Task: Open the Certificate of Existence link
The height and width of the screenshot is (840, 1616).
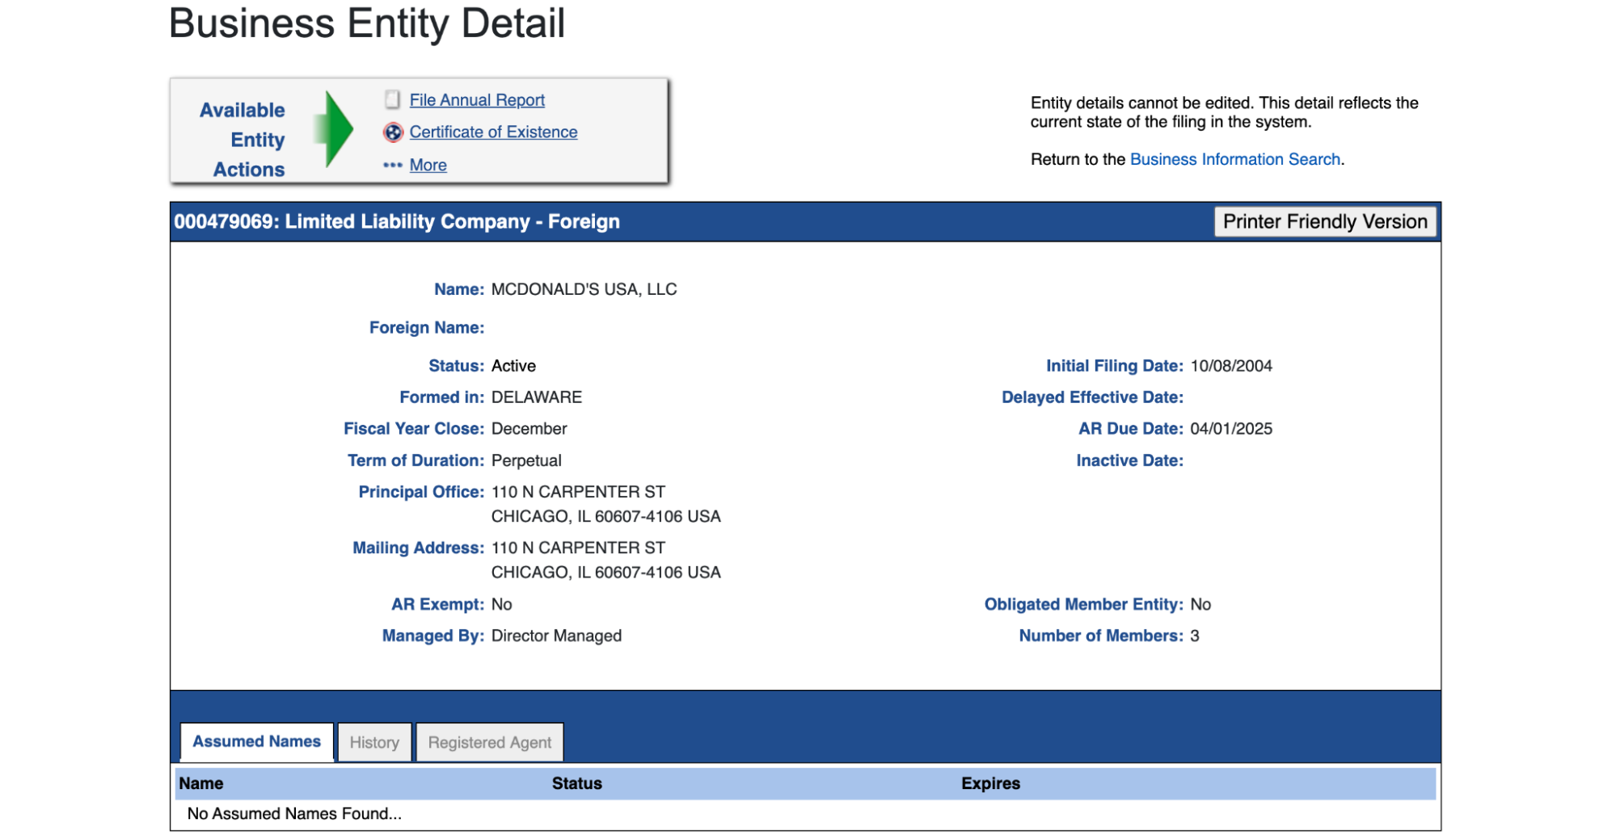Action: [x=493, y=132]
